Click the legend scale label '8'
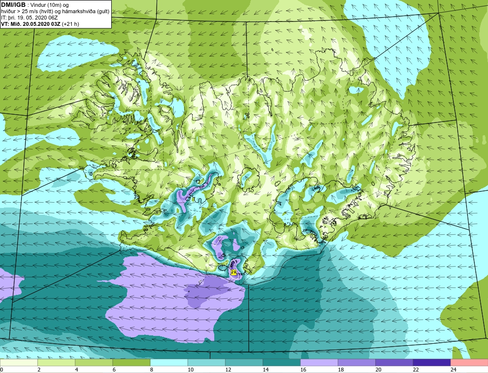 click(x=152, y=370)
